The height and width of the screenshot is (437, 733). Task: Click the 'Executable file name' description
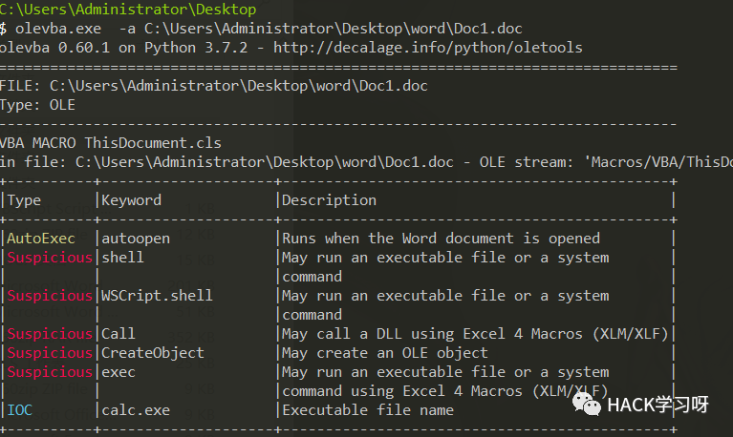click(x=368, y=410)
